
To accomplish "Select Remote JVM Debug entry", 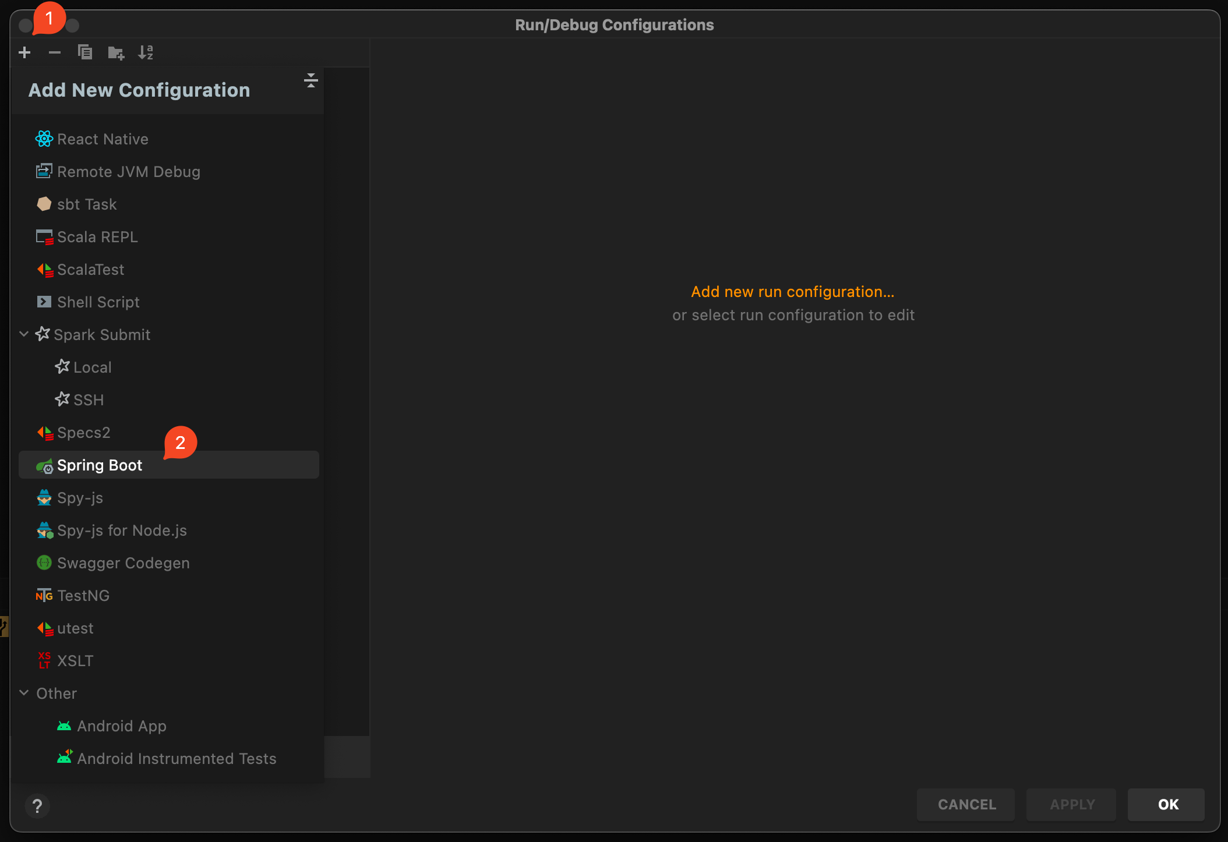I will pos(128,172).
